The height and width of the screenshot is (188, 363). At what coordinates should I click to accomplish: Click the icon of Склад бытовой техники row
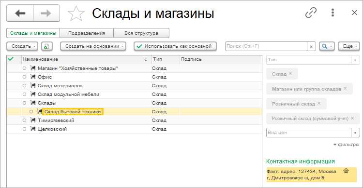[40, 112]
